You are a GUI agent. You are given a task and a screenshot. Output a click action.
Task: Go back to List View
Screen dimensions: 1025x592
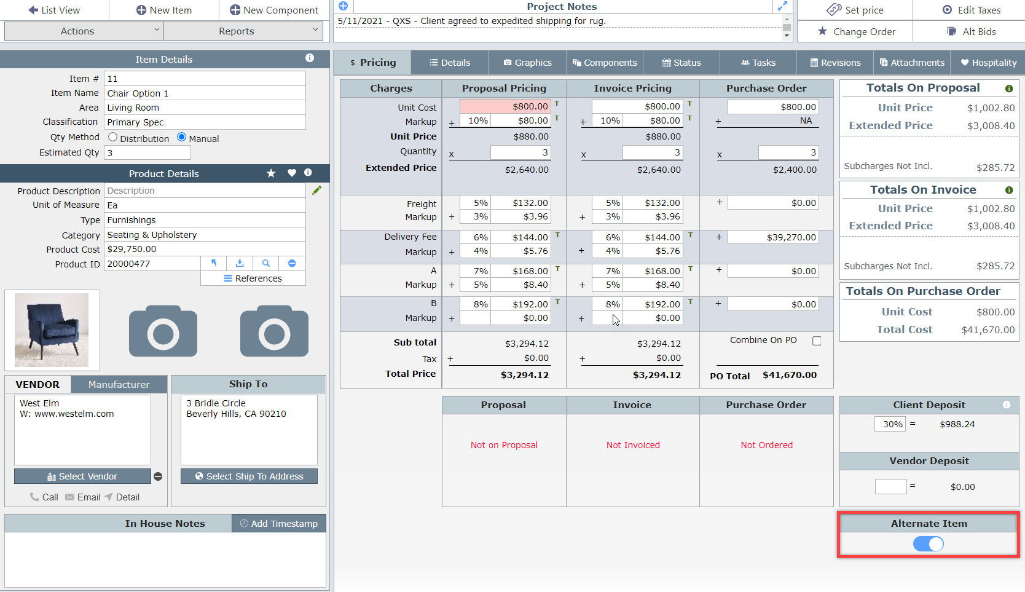pyautogui.click(x=54, y=10)
